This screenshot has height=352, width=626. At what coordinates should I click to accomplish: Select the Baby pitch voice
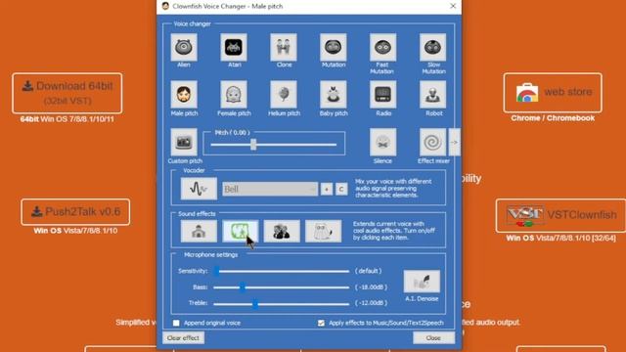(333, 95)
